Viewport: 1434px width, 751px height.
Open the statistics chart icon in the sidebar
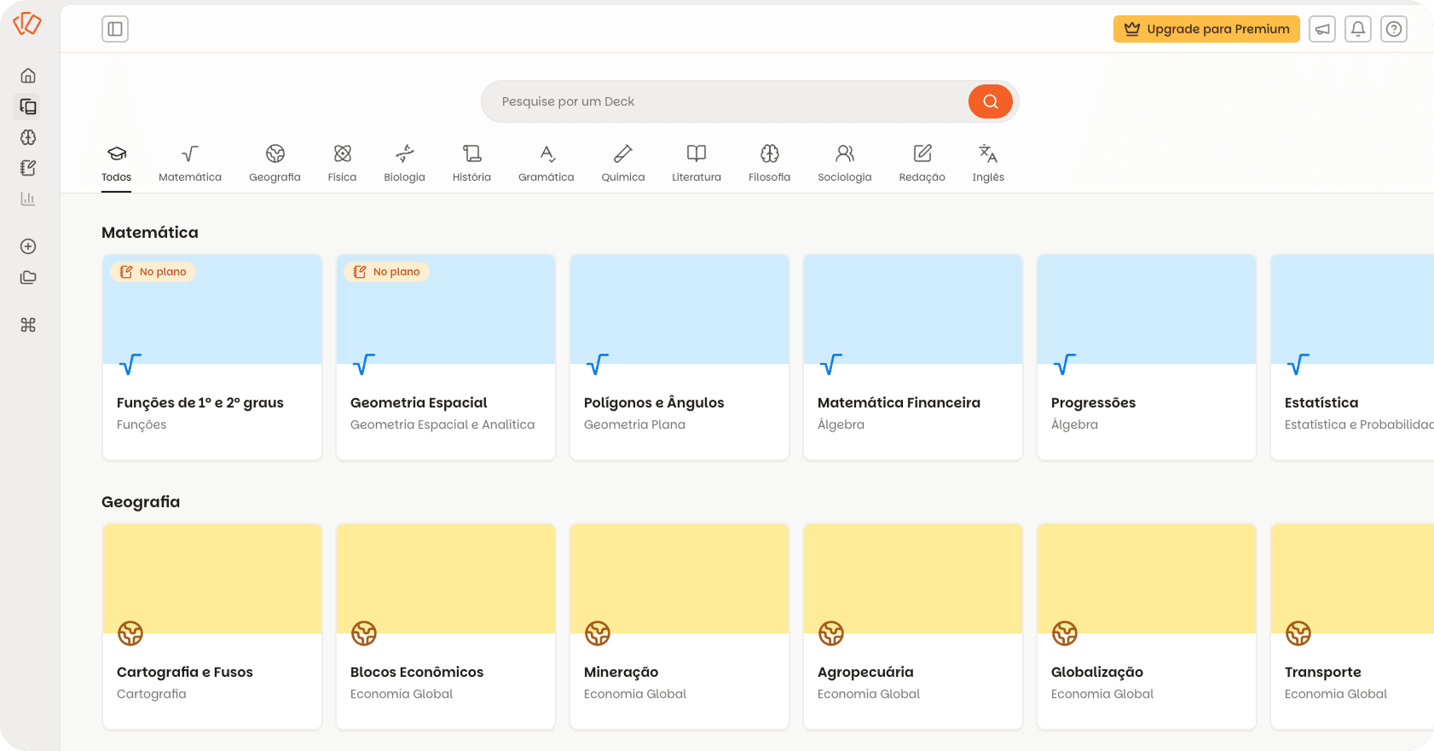[x=28, y=199]
